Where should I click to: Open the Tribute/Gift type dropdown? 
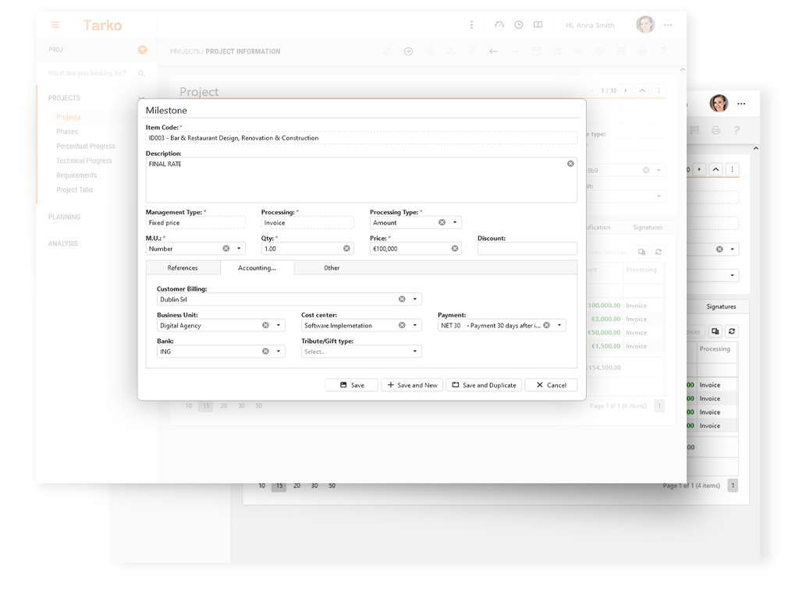click(x=414, y=352)
